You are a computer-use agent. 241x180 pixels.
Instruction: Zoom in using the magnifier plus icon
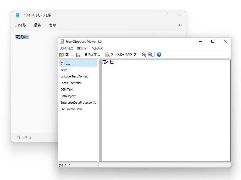pyautogui.click(x=150, y=55)
